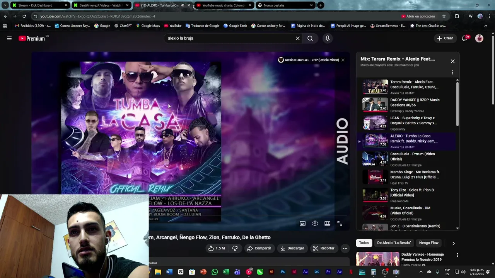Open the account avatar menu
Viewport: 495px width, 278px height.
[x=479, y=38]
